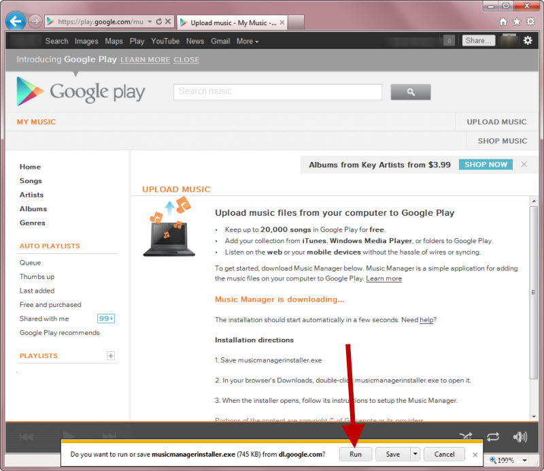This screenshot has height=471, width=544.
Task: Open Home in the sidebar
Action: (x=30, y=167)
